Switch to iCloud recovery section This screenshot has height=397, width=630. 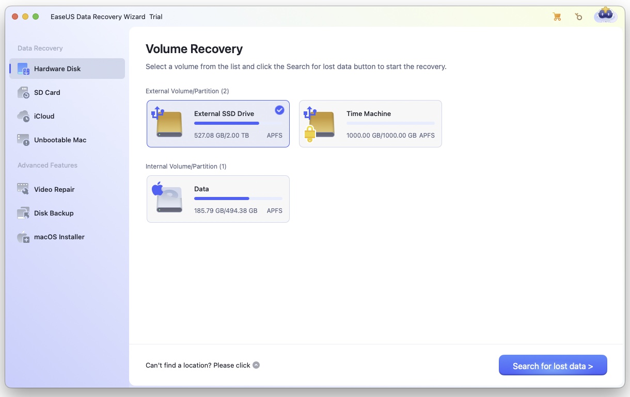pos(67,116)
